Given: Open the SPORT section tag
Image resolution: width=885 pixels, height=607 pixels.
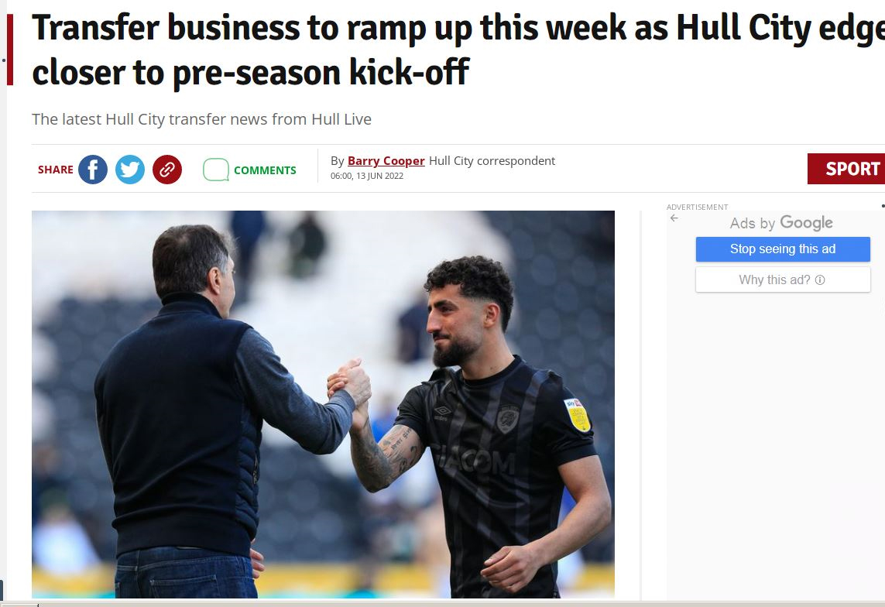Looking at the screenshot, I should 846,169.
